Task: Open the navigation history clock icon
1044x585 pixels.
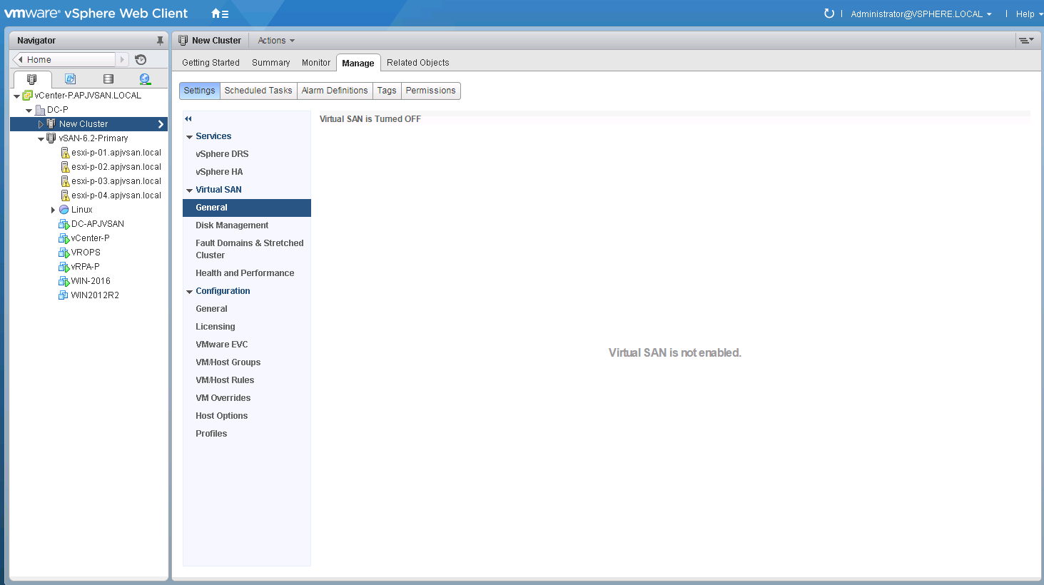Action: pos(141,60)
